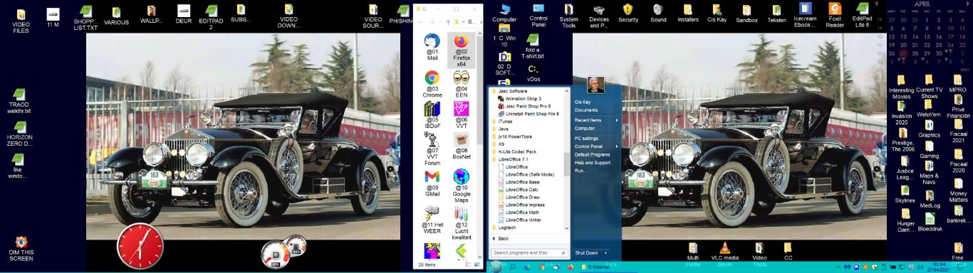Open the Security shield desktop icon
Screen dimensions: 973x273
(628, 14)
